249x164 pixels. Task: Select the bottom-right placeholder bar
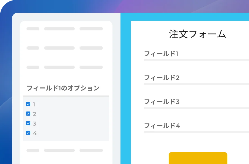pyautogui.click(x=91, y=150)
